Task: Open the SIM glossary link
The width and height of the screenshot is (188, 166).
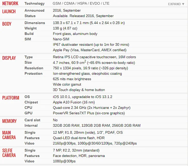Action: (28, 39)
